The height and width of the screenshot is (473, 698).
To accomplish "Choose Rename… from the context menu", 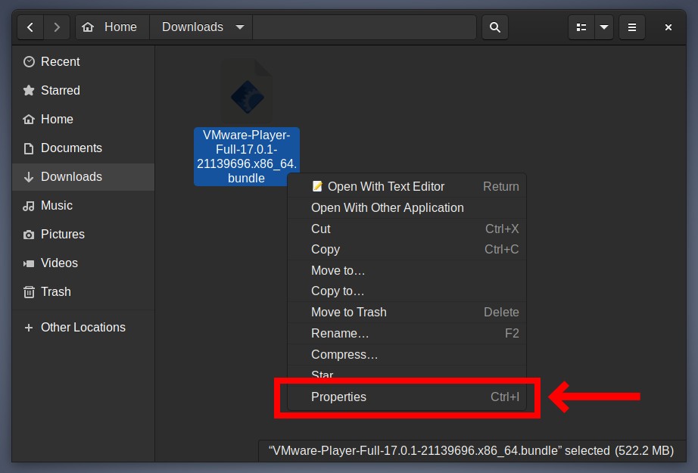I will [407, 333].
